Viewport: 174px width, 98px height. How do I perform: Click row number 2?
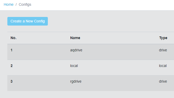(12, 66)
